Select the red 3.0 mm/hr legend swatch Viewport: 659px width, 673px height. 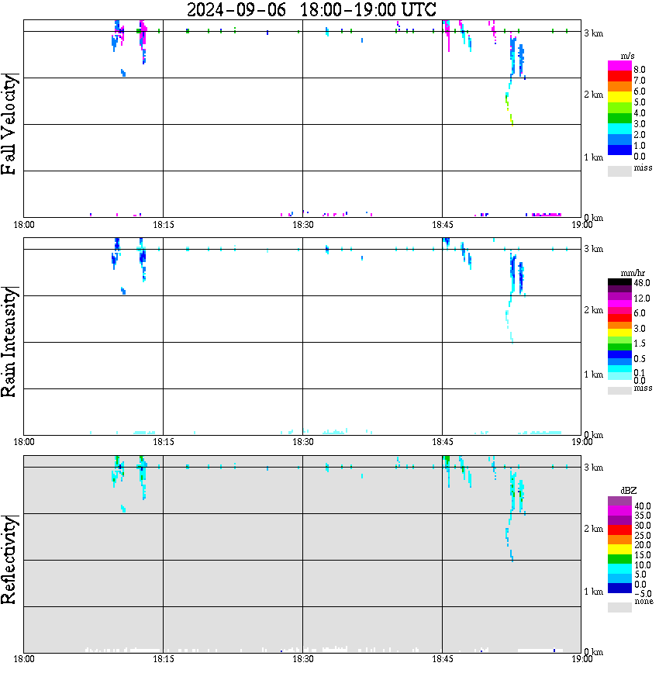tap(619, 318)
